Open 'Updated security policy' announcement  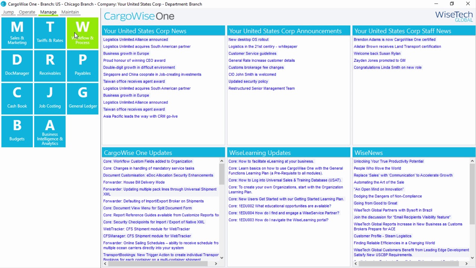248,81
